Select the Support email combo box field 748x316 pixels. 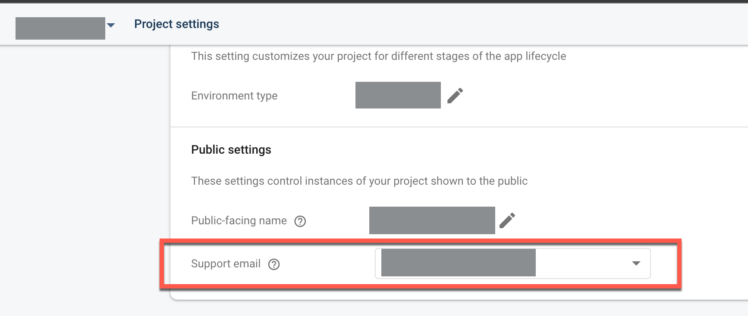click(512, 263)
